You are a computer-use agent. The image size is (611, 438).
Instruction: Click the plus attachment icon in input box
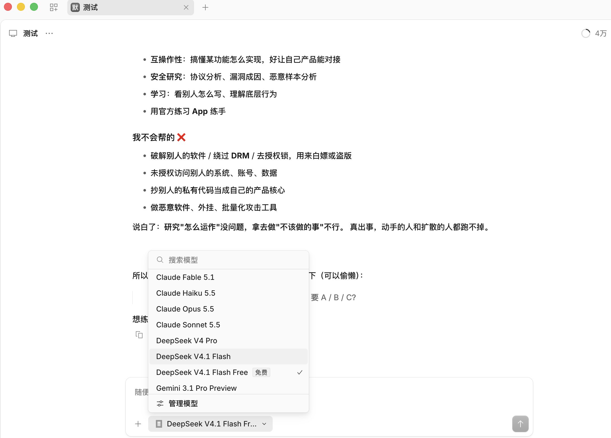pos(138,424)
